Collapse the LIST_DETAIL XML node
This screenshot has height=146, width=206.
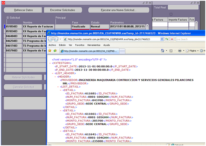pos(58,87)
